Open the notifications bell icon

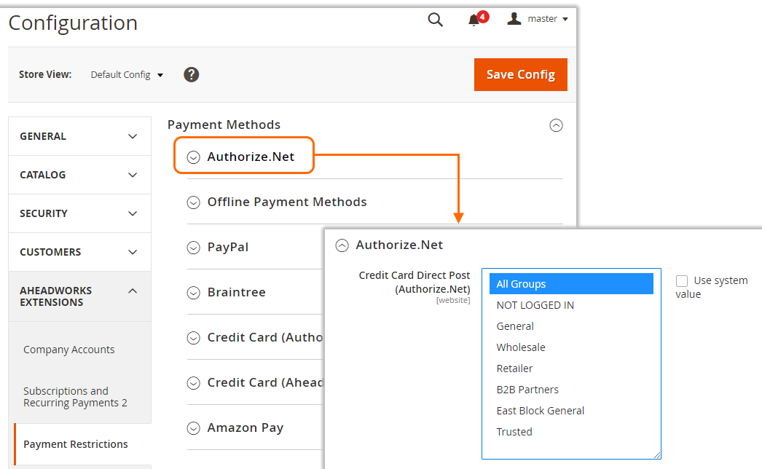pos(474,20)
